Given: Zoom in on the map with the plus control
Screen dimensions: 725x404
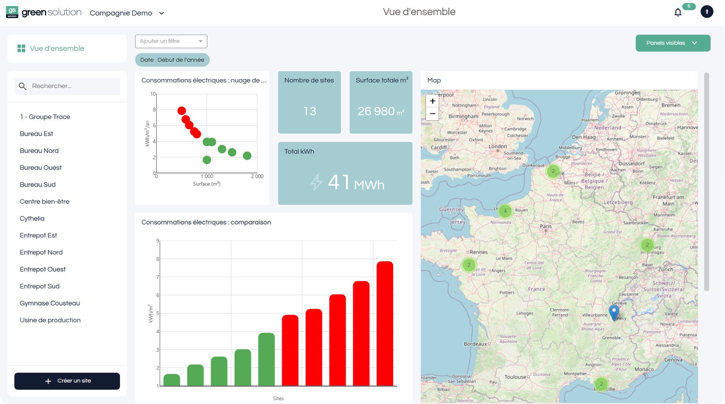Looking at the screenshot, I should (432, 101).
